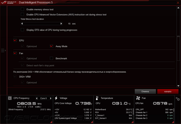Click the PCH temperature row
Screen dimensions: 181x124
(x=114, y=112)
